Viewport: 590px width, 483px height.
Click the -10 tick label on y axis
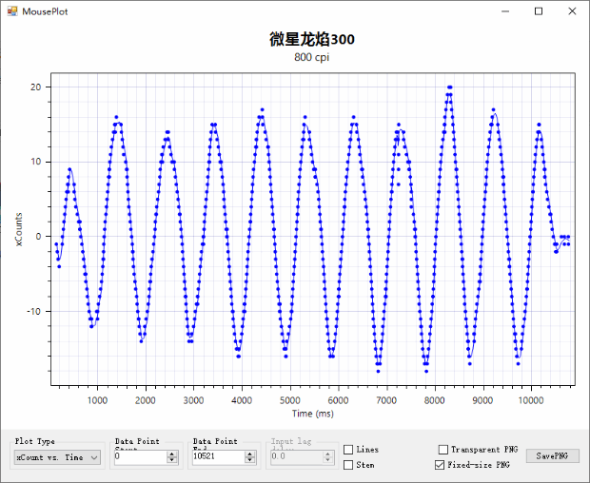click(x=33, y=311)
